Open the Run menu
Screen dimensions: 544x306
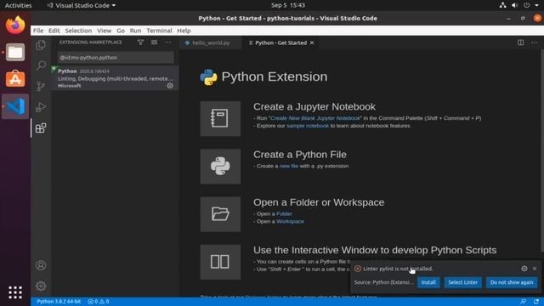point(135,31)
